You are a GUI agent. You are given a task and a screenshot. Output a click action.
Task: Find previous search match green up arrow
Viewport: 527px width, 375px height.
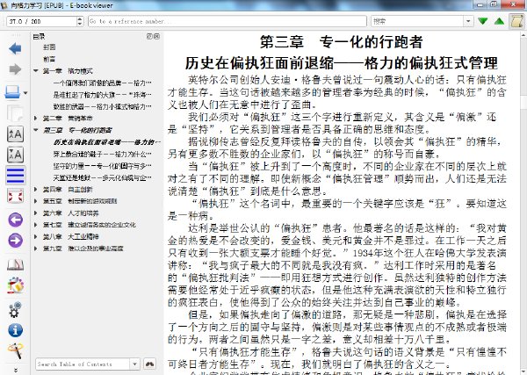(x=500, y=21)
